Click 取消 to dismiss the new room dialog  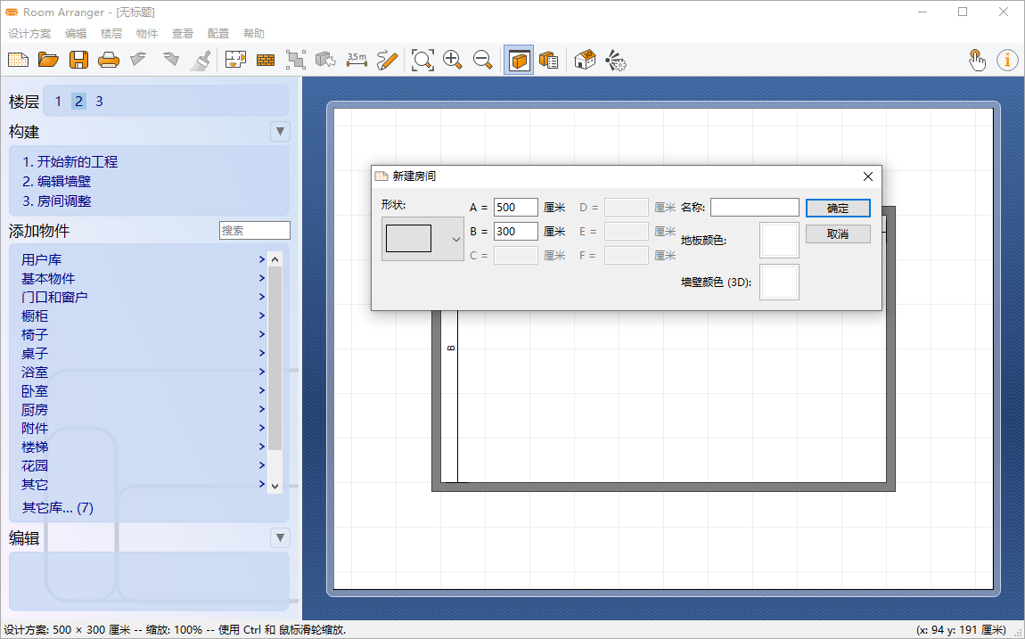(x=838, y=233)
